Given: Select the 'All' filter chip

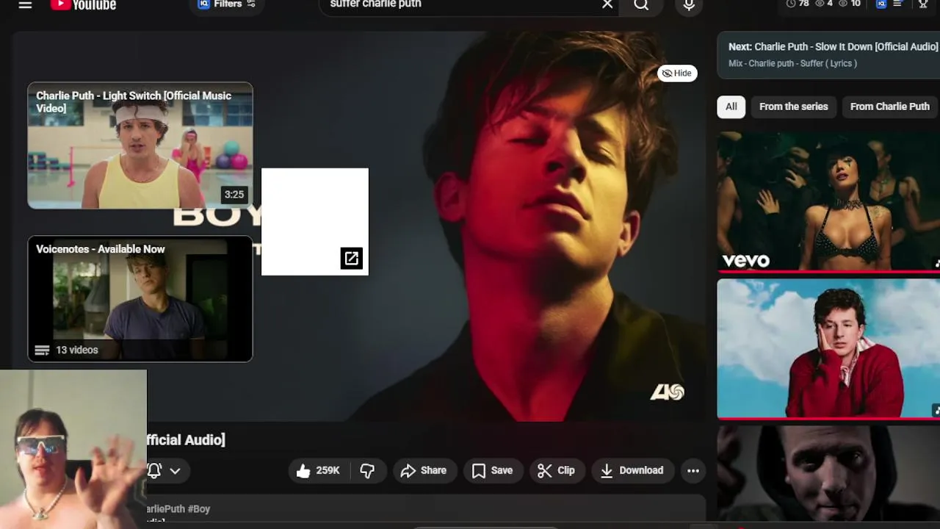Looking at the screenshot, I should pos(731,107).
